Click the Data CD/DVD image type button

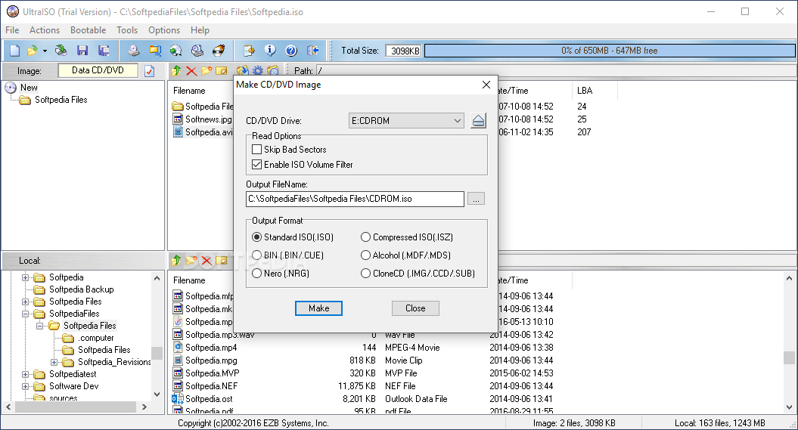coord(98,70)
